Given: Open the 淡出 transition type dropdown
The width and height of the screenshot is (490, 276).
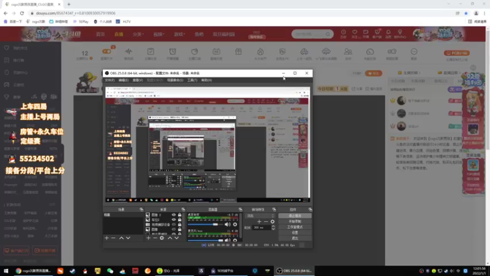Looking at the screenshot, I should coord(260,216).
